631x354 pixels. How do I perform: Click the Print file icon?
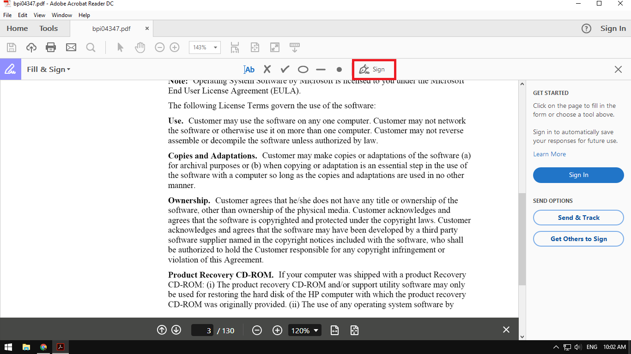click(51, 47)
